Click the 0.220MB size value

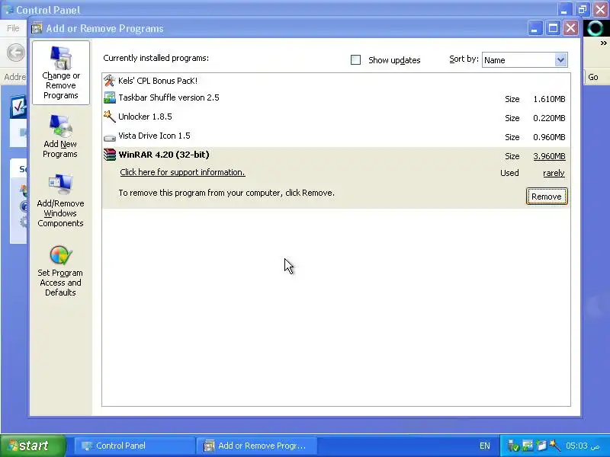(549, 118)
